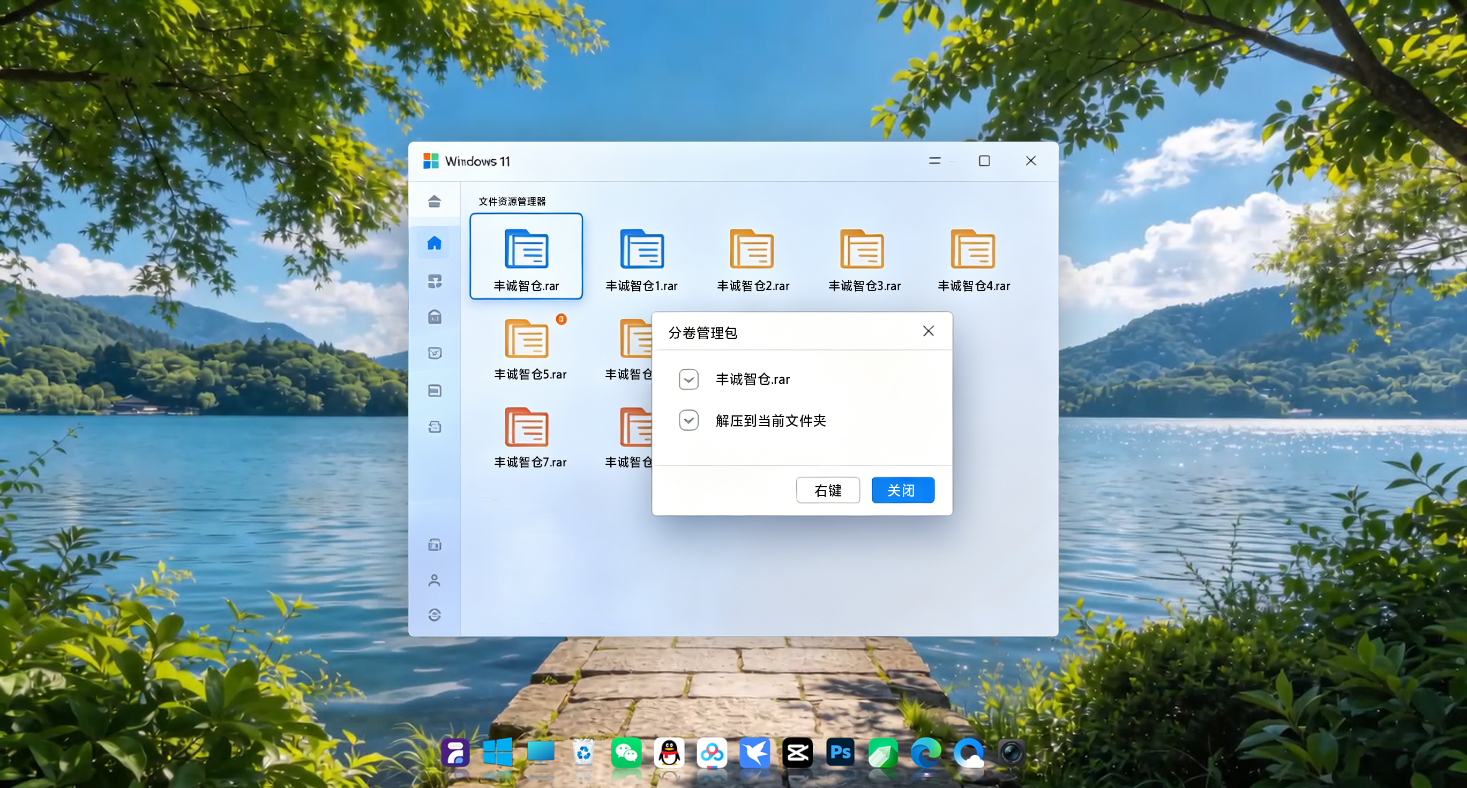Screen dimensions: 1467x788
Task: Open the blue Q cloud browser dock icon
Action: click(x=969, y=753)
